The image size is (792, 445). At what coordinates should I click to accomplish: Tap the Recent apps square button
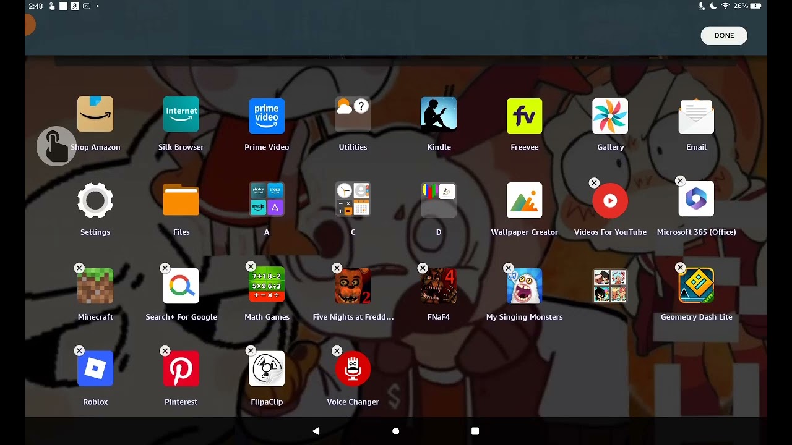pos(475,431)
